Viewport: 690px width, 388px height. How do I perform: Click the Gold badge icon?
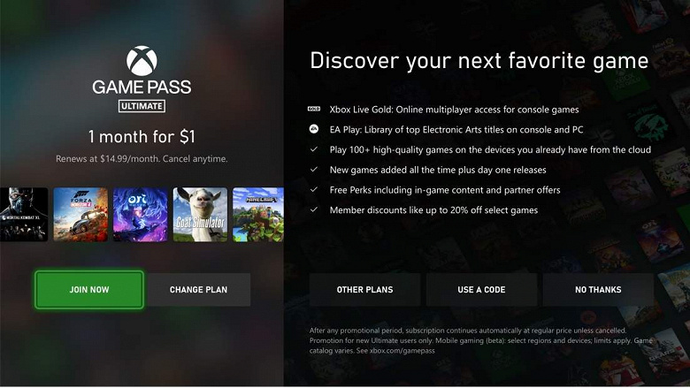click(314, 109)
